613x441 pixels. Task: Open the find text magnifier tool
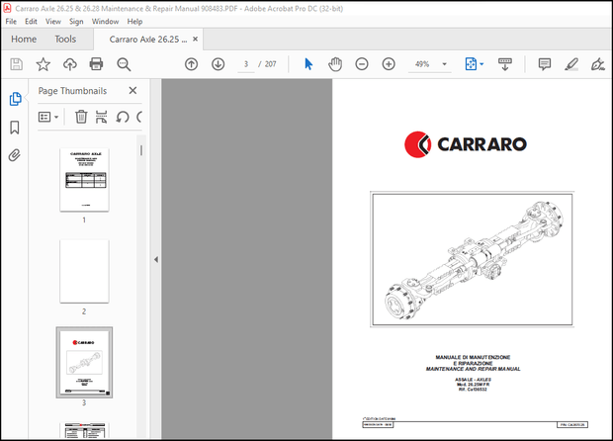(124, 64)
